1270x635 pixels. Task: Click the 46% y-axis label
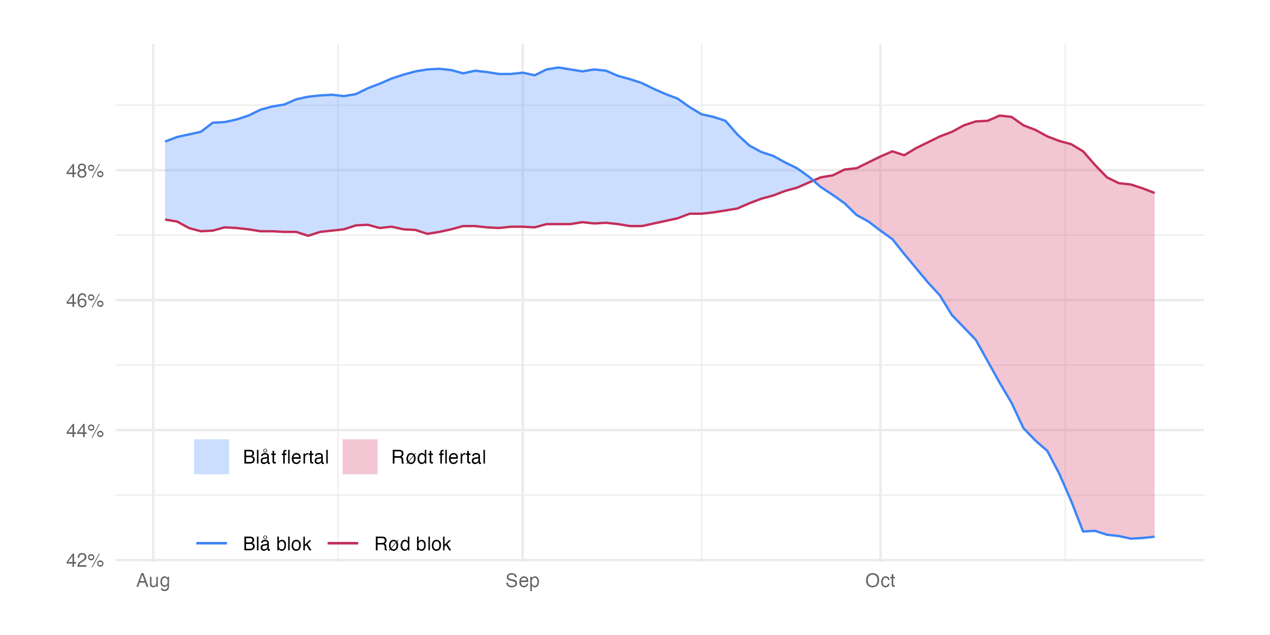pyautogui.click(x=85, y=301)
